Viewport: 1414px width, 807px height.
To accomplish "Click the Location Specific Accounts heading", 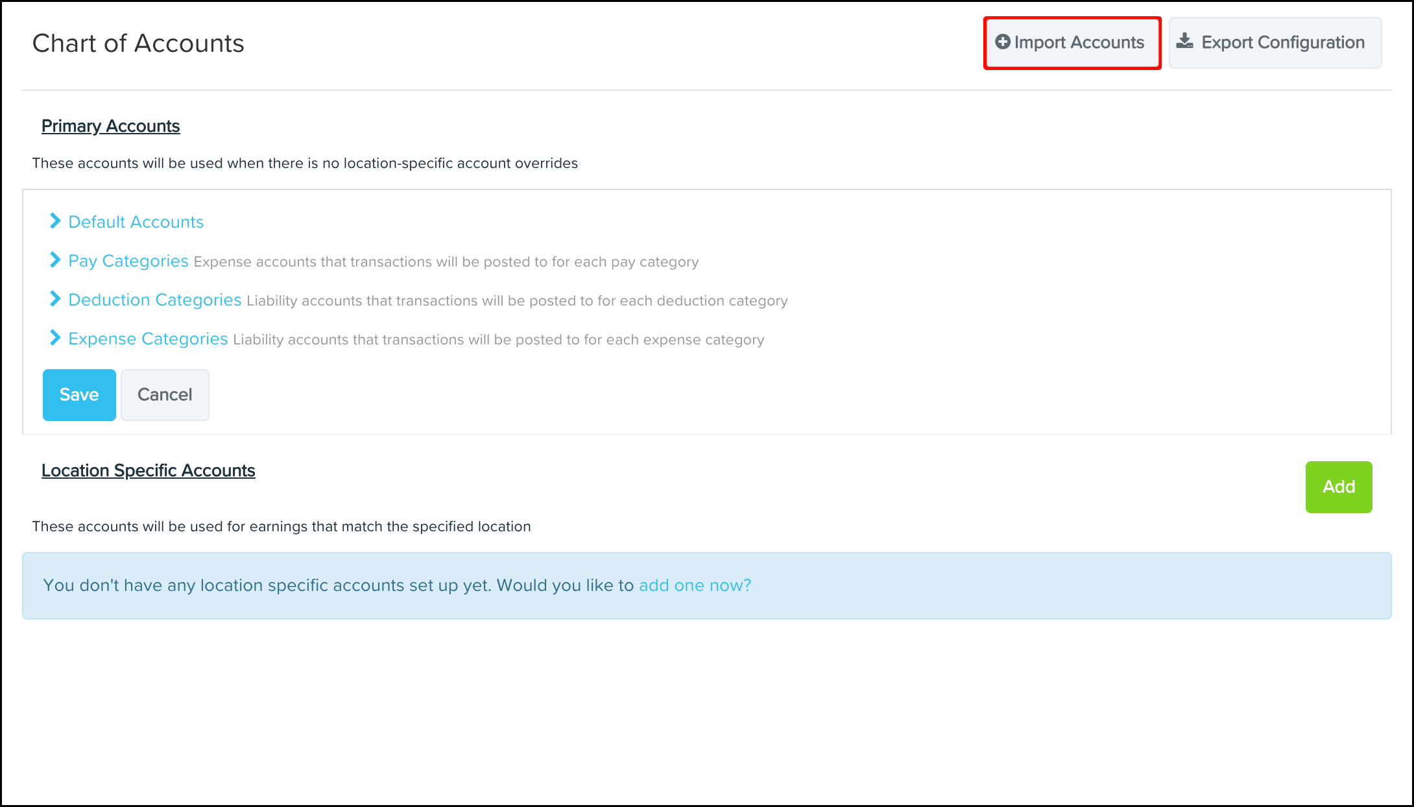I will 148,470.
